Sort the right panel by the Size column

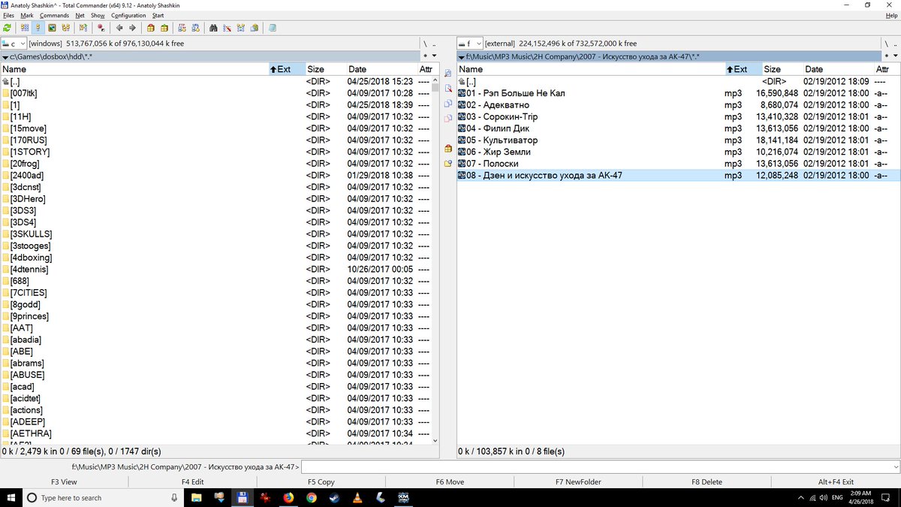(x=782, y=69)
